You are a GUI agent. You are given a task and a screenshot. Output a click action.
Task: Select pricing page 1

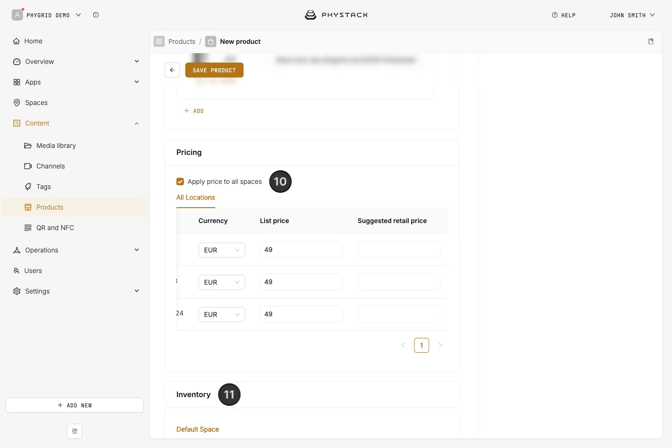click(421, 345)
